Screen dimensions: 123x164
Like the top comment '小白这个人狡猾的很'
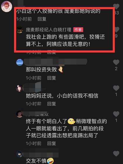tap(117, 6)
